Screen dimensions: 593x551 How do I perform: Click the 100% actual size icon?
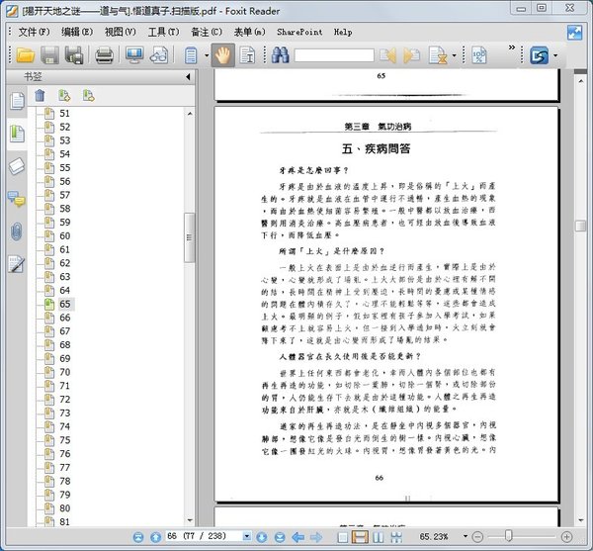pos(478,55)
